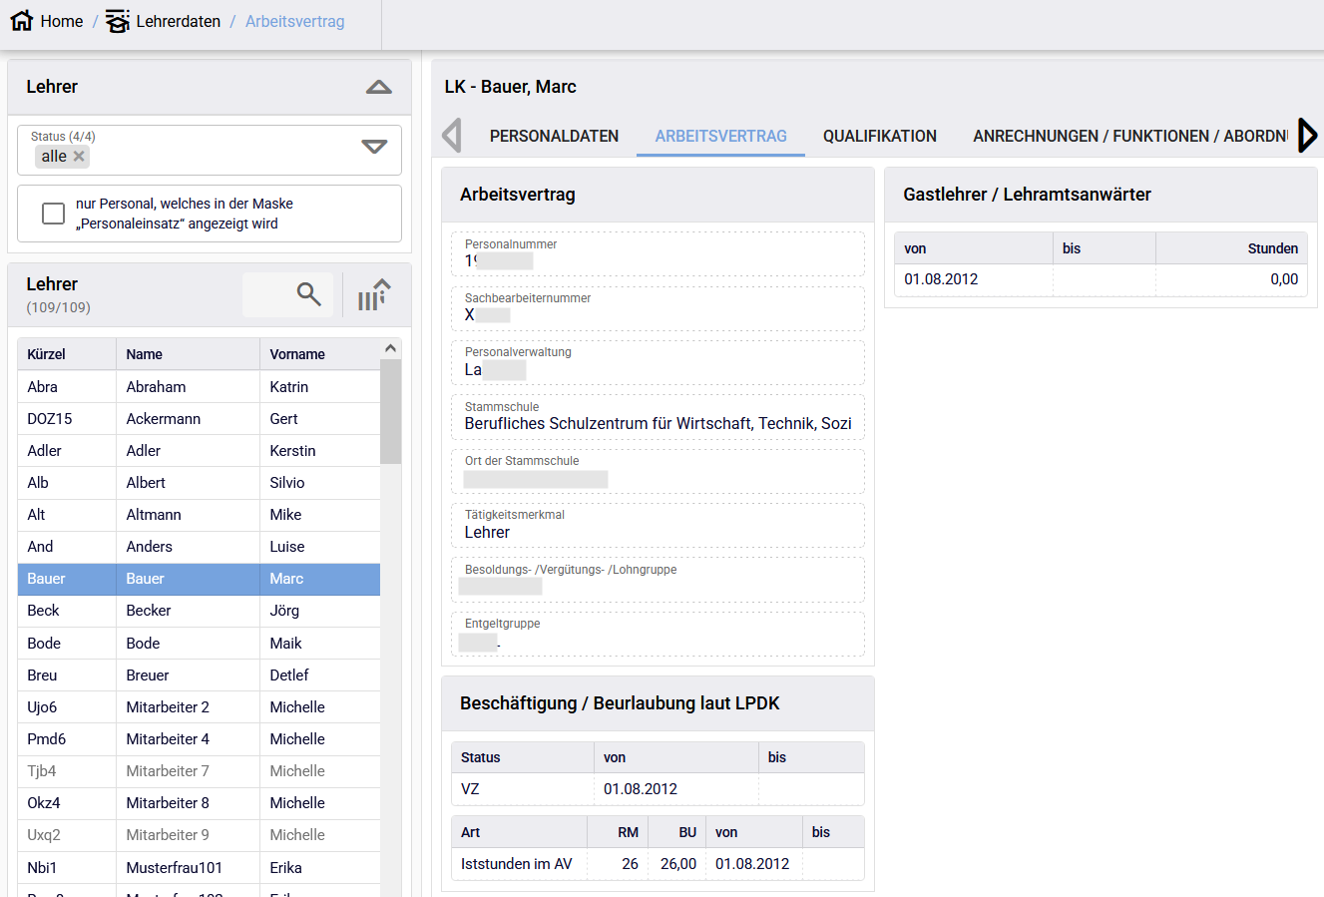Viewport: 1324px width, 897px height.
Task: Click the Tätigkeitsmerkmal field showing Lehrer
Action: [658, 532]
